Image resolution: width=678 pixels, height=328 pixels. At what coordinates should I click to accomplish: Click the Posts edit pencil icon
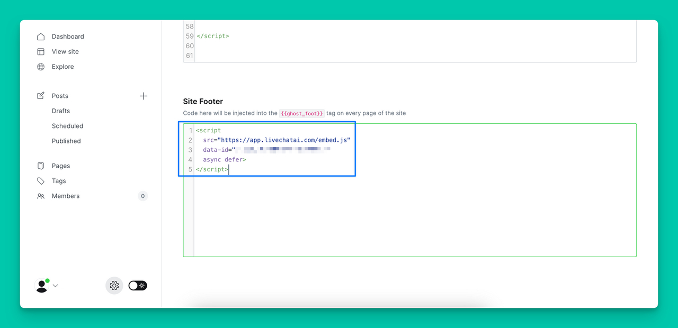[x=41, y=96]
